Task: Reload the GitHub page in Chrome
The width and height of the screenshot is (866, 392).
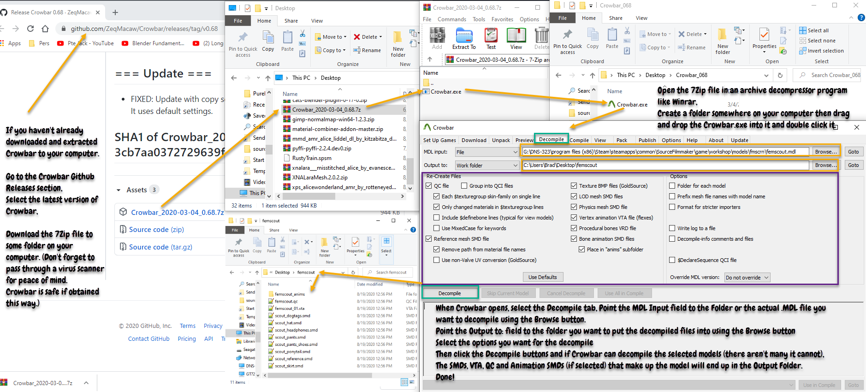Action: tap(30, 29)
